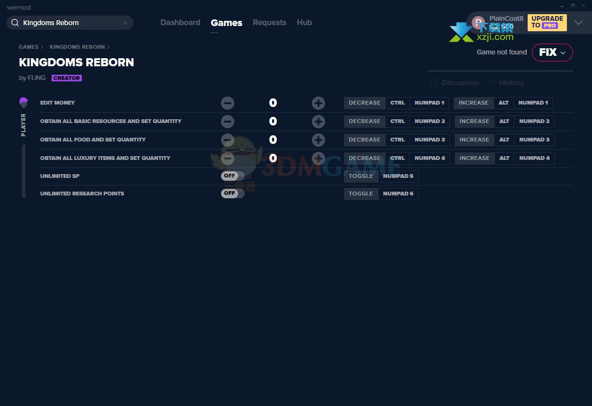Image resolution: width=592 pixels, height=406 pixels.
Task: Increase basic resources quantity with plus
Action: (x=318, y=121)
